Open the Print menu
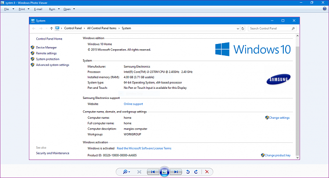329x178 pixels. (x=21, y=9)
